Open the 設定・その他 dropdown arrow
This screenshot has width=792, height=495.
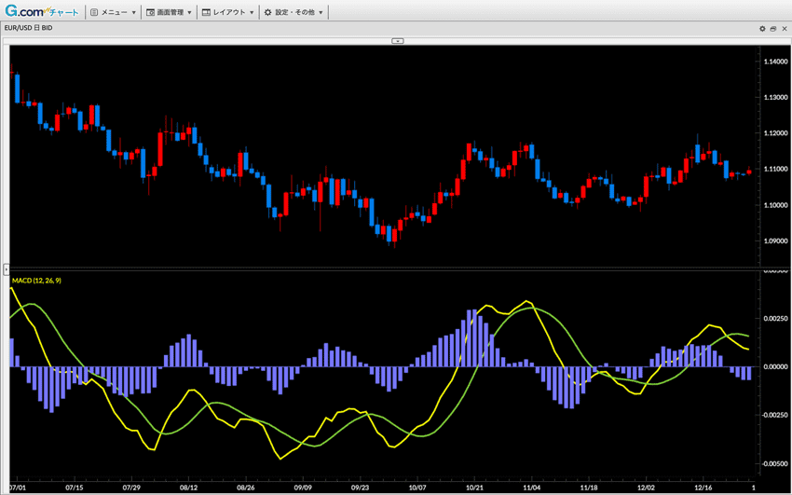(321, 13)
